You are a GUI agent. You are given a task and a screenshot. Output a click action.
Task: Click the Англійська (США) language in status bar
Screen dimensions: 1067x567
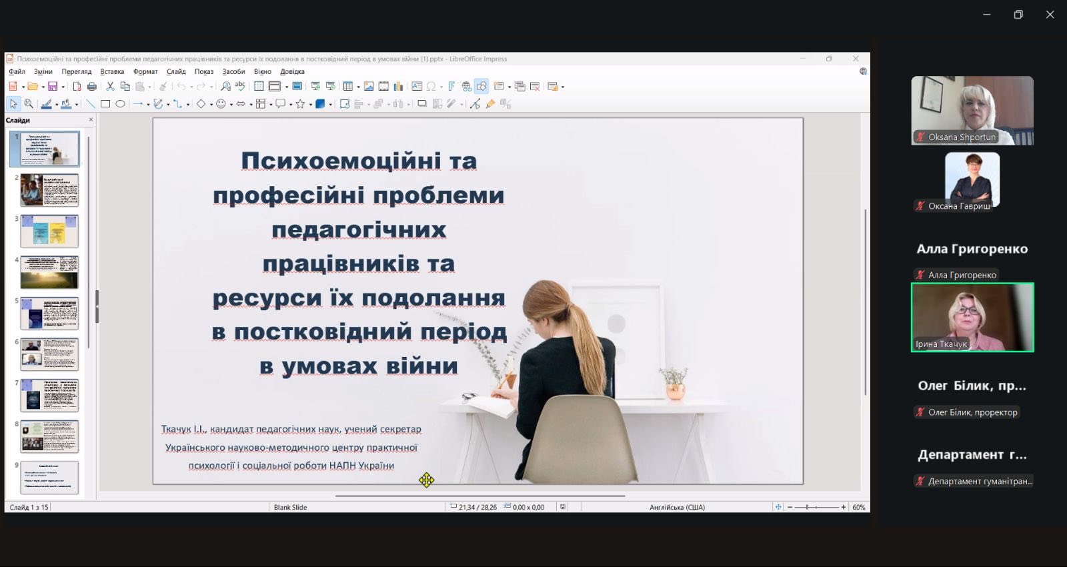[x=677, y=508]
